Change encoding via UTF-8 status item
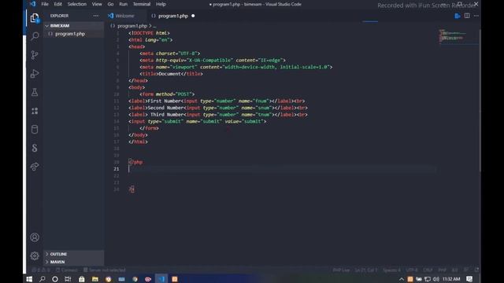 tap(412, 270)
